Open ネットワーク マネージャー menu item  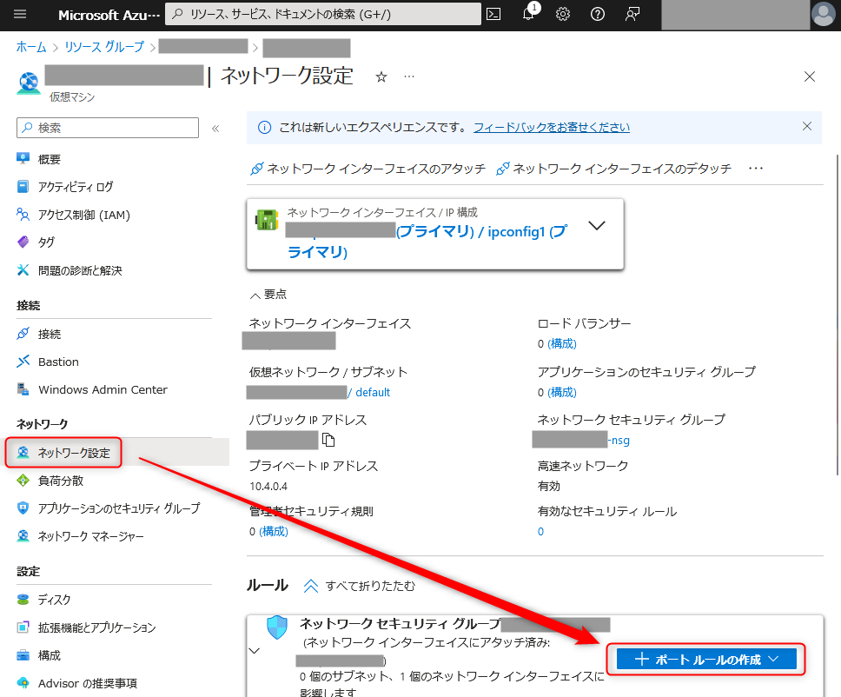(80, 535)
